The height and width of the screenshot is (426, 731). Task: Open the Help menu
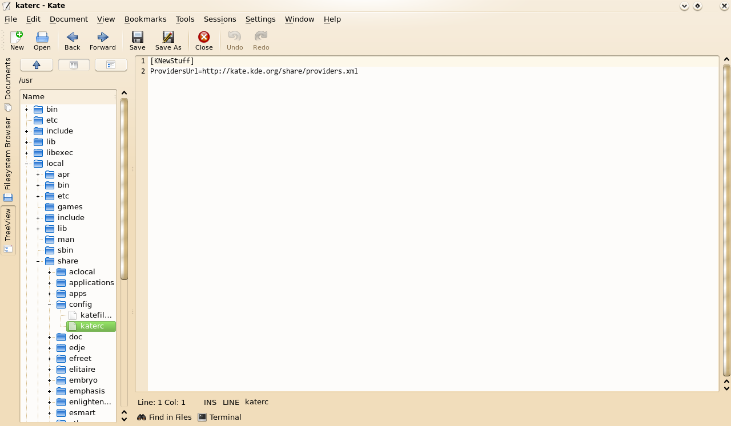tap(332, 19)
